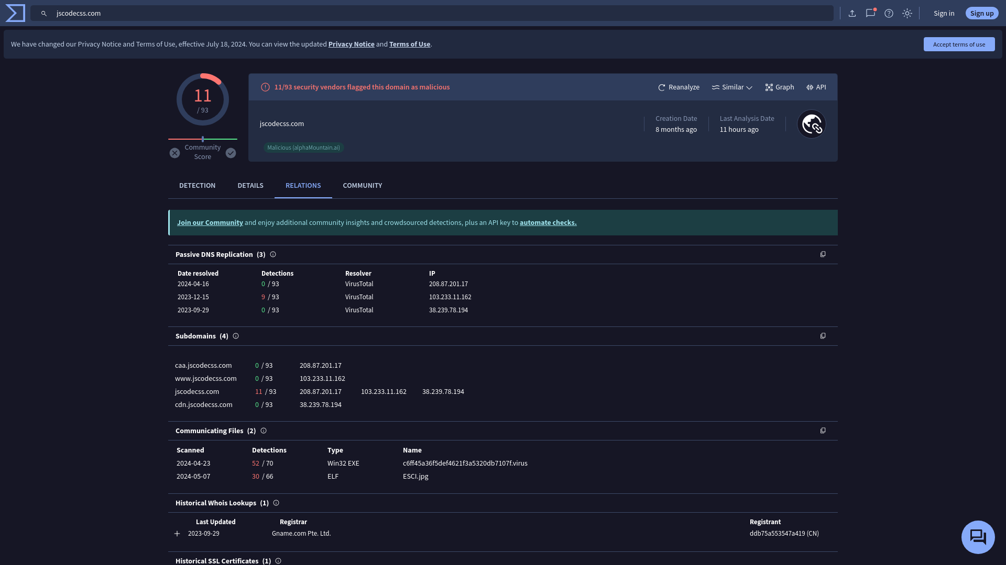Vote harmless with community check icon
The image size is (1006, 565).
tap(231, 153)
